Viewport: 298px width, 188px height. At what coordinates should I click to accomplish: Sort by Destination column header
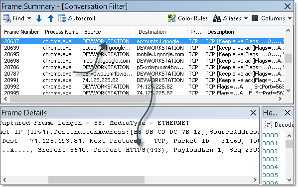pyautogui.click(x=162, y=32)
